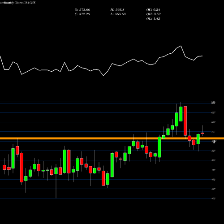Click the 527 price axis label

coord(213,151)
